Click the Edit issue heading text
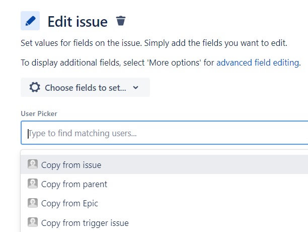 [x=78, y=22]
